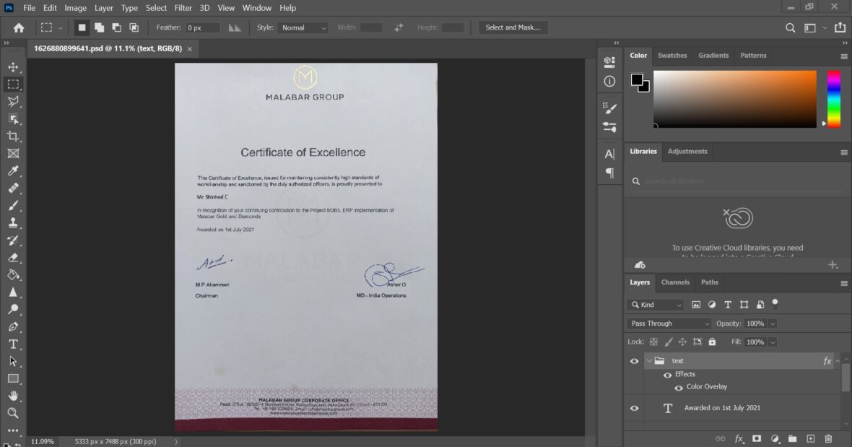Click the Add layer mask icon
The image size is (852, 447).
tap(757, 438)
